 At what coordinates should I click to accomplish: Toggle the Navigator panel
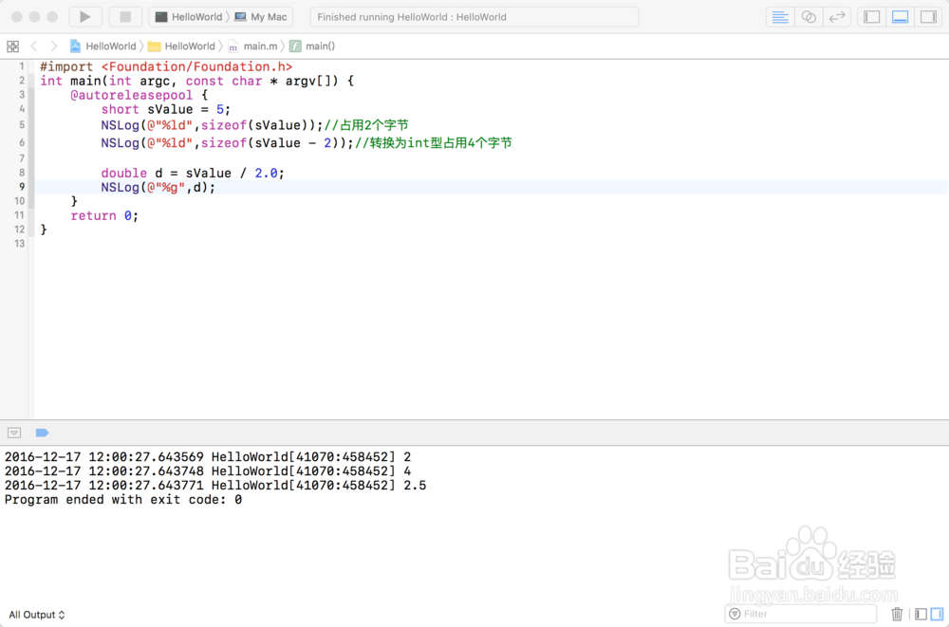[871, 17]
